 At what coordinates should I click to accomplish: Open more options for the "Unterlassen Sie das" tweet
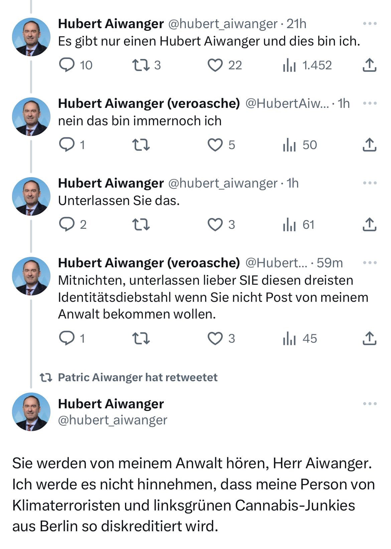pyautogui.click(x=370, y=183)
